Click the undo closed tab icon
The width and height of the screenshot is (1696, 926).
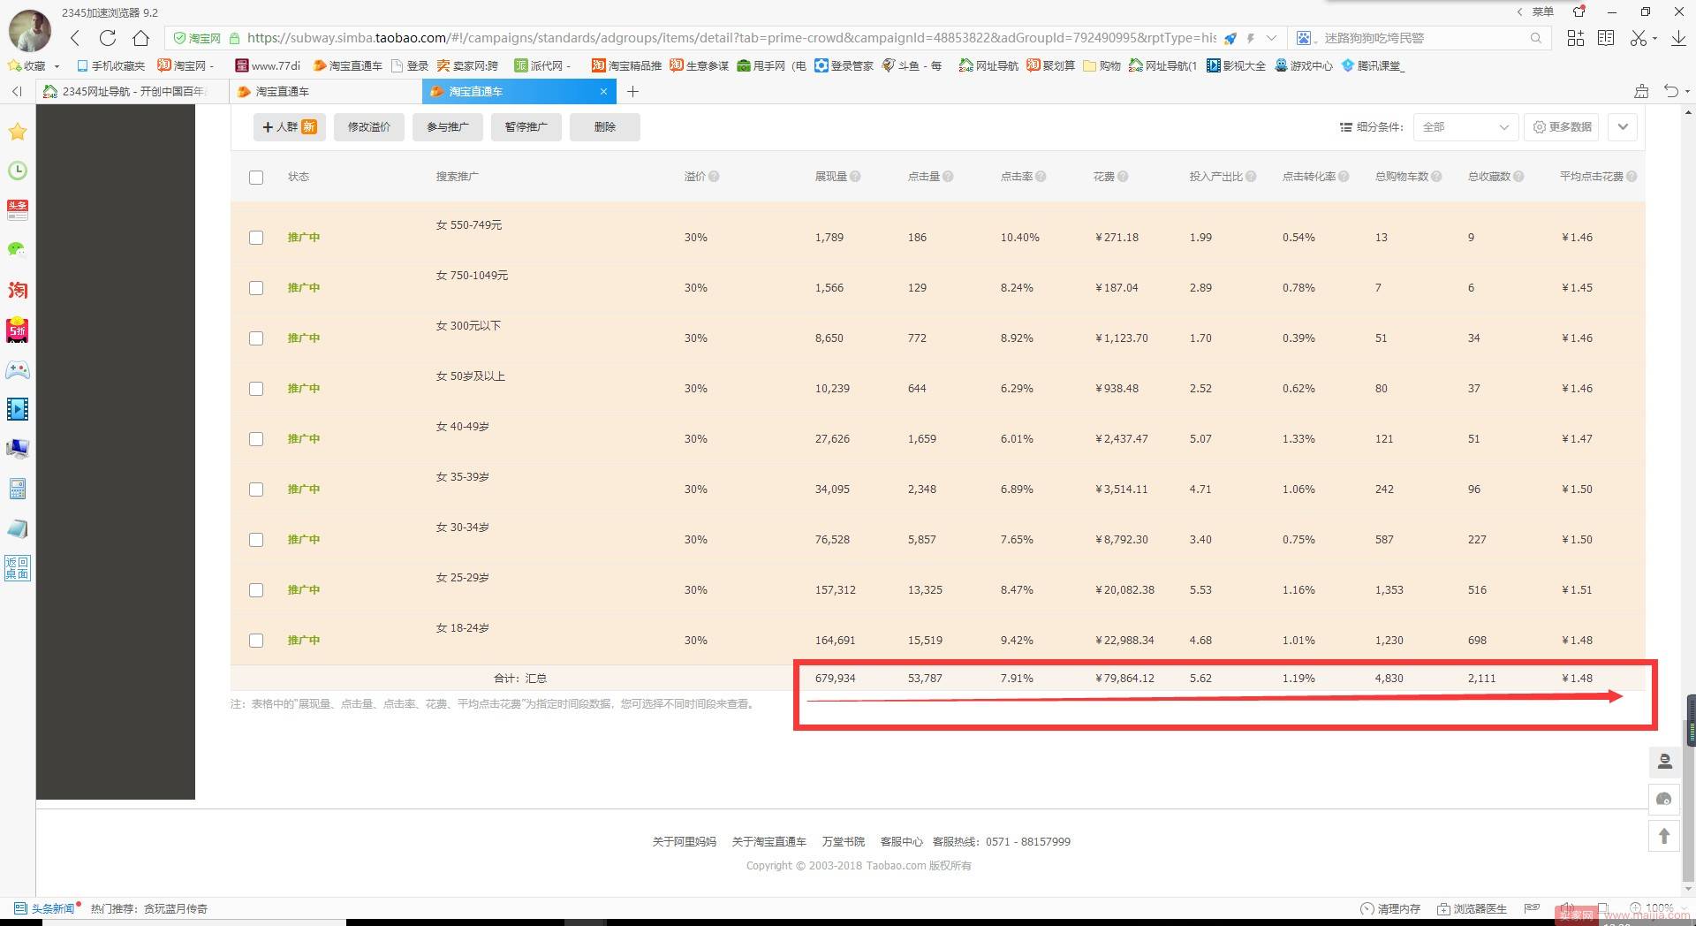pyautogui.click(x=1671, y=91)
